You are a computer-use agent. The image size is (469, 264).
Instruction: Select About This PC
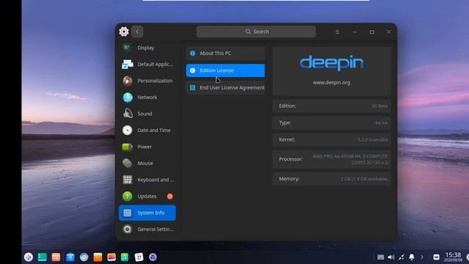pos(225,54)
